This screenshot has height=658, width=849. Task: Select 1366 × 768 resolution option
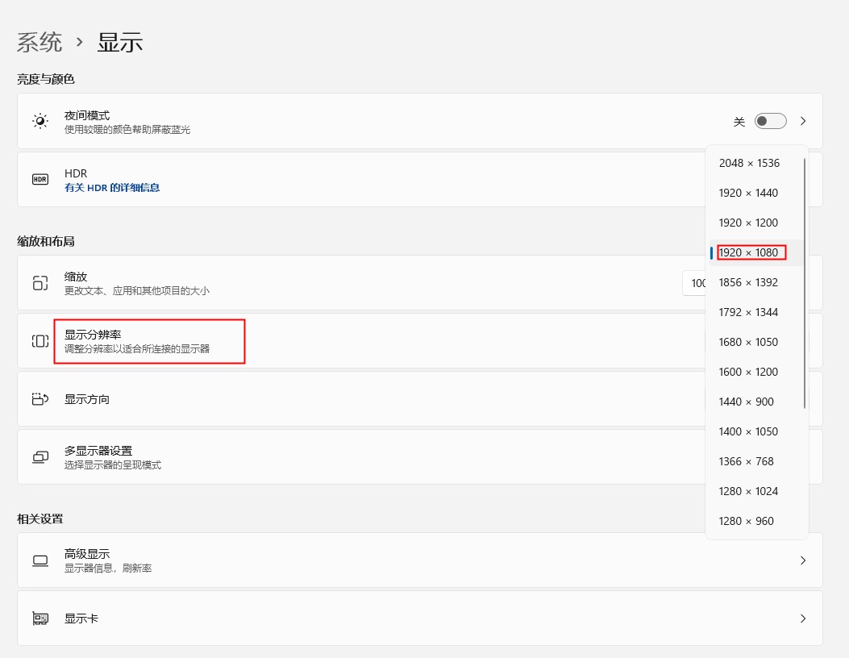(746, 461)
